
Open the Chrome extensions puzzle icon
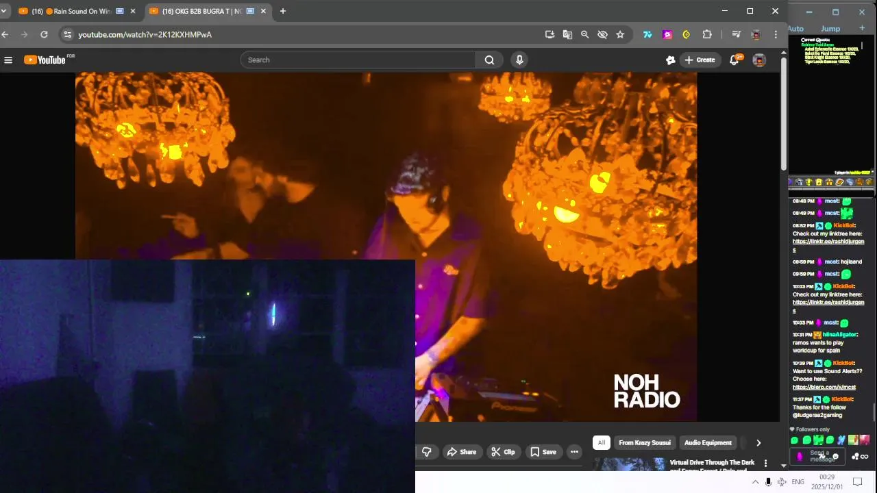(x=707, y=34)
